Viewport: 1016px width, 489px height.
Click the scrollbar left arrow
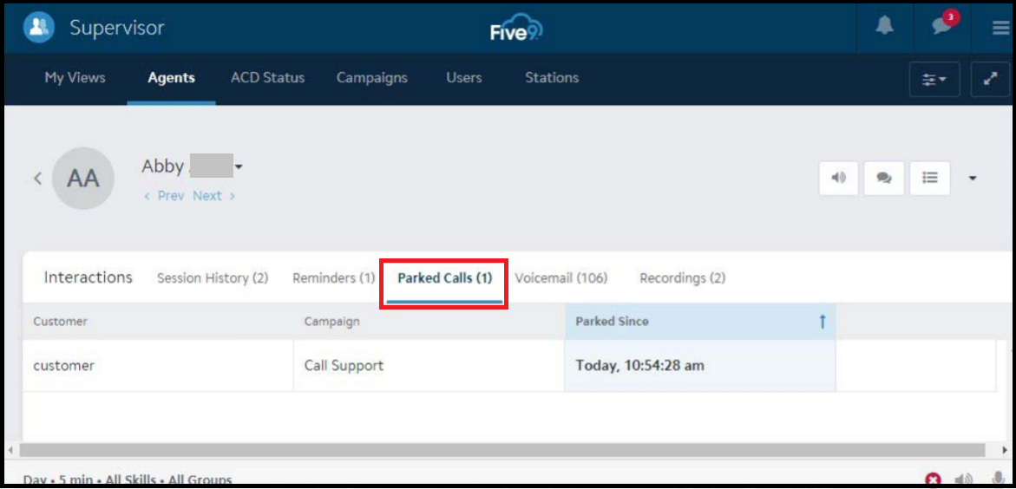(11, 449)
